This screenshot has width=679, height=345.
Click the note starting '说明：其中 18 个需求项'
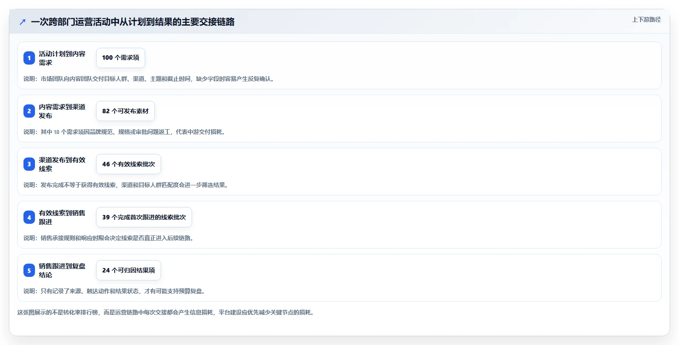pyautogui.click(x=124, y=132)
